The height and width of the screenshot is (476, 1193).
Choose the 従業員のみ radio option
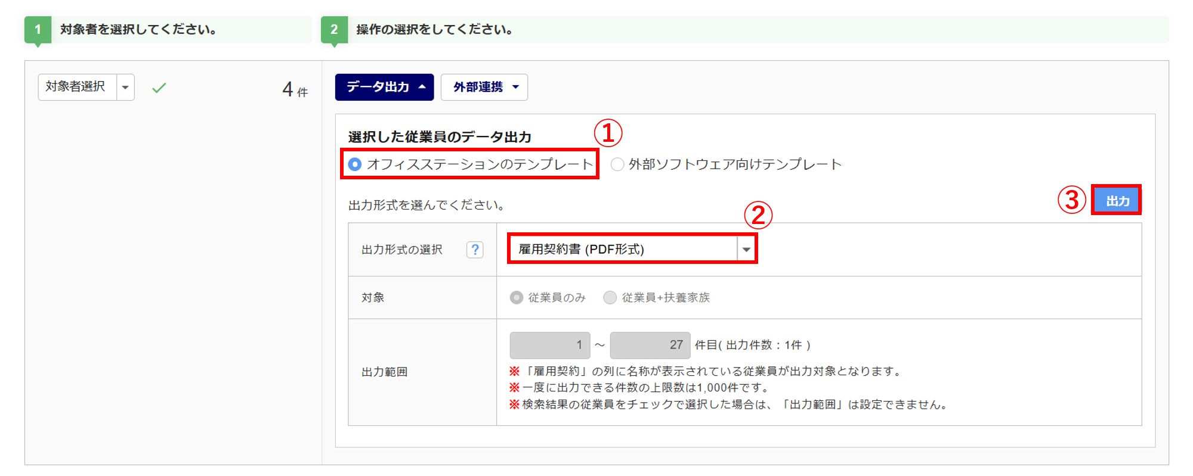(x=517, y=297)
